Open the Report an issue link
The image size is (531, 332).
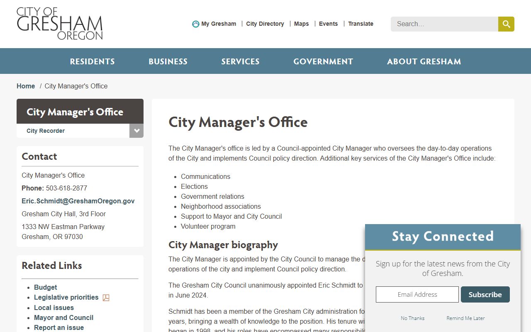59,327
